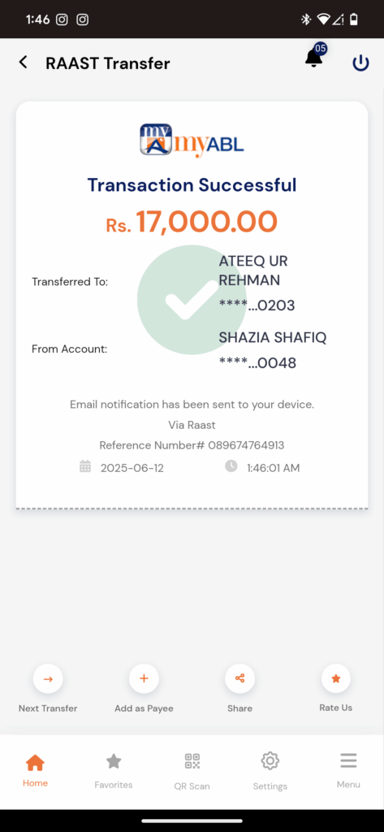The width and height of the screenshot is (384, 832).
Task: Click the calendar icon beside 2025-06-12
Action: pyautogui.click(x=85, y=467)
